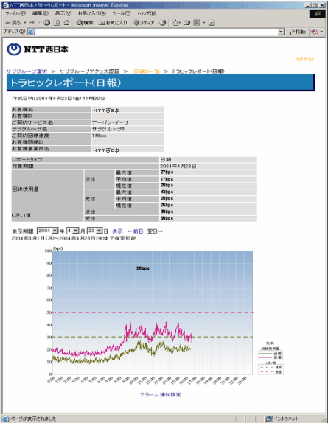Image resolution: width=328 pixels, height=423 pixels.
Task: Click the discuss icon at toolbar end
Action: point(212,23)
